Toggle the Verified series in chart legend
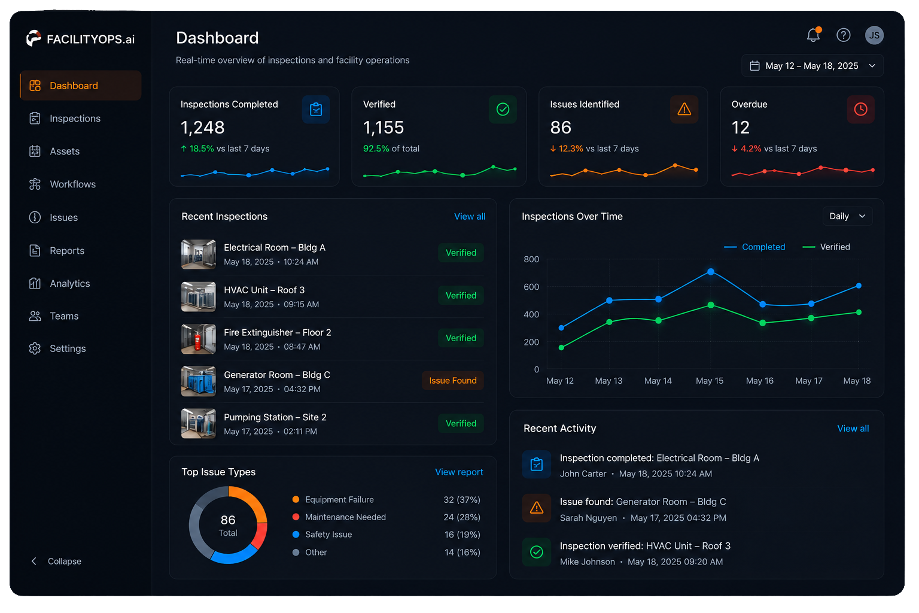919x613 pixels. [x=826, y=247]
